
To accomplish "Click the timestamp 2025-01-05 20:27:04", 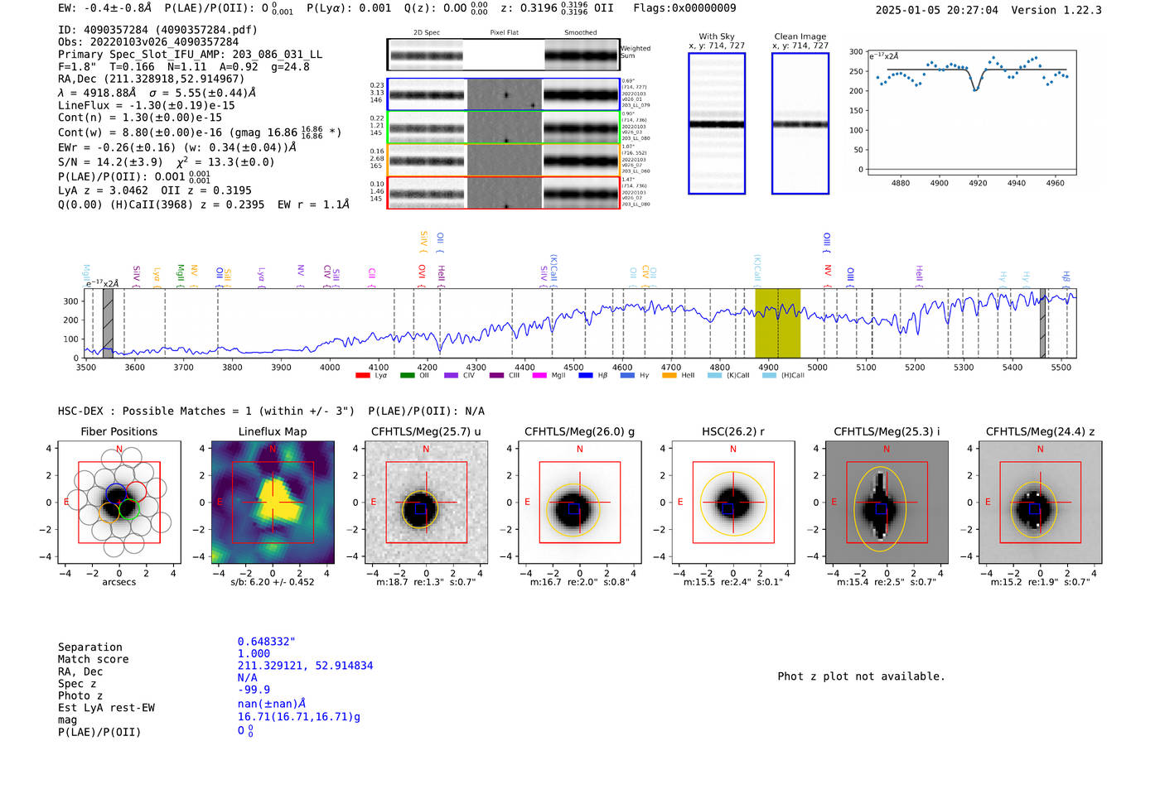I will tap(937, 10).
